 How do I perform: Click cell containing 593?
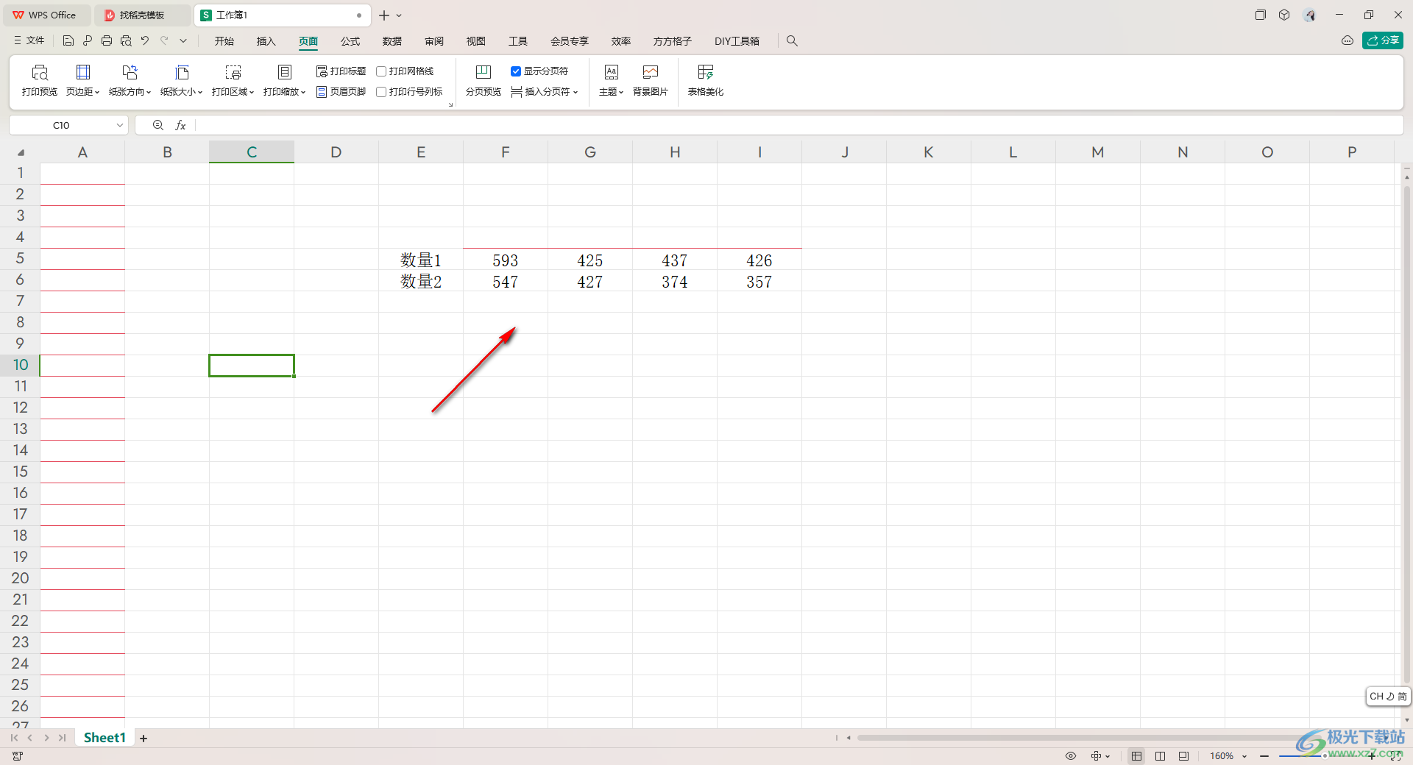point(506,260)
